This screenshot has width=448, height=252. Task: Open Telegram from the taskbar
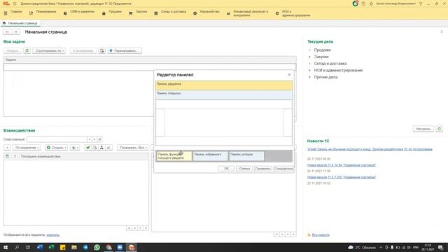pyautogui.click(x=85, y=247)
